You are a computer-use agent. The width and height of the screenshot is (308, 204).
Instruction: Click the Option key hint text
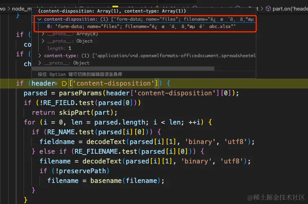coord(80,74)
